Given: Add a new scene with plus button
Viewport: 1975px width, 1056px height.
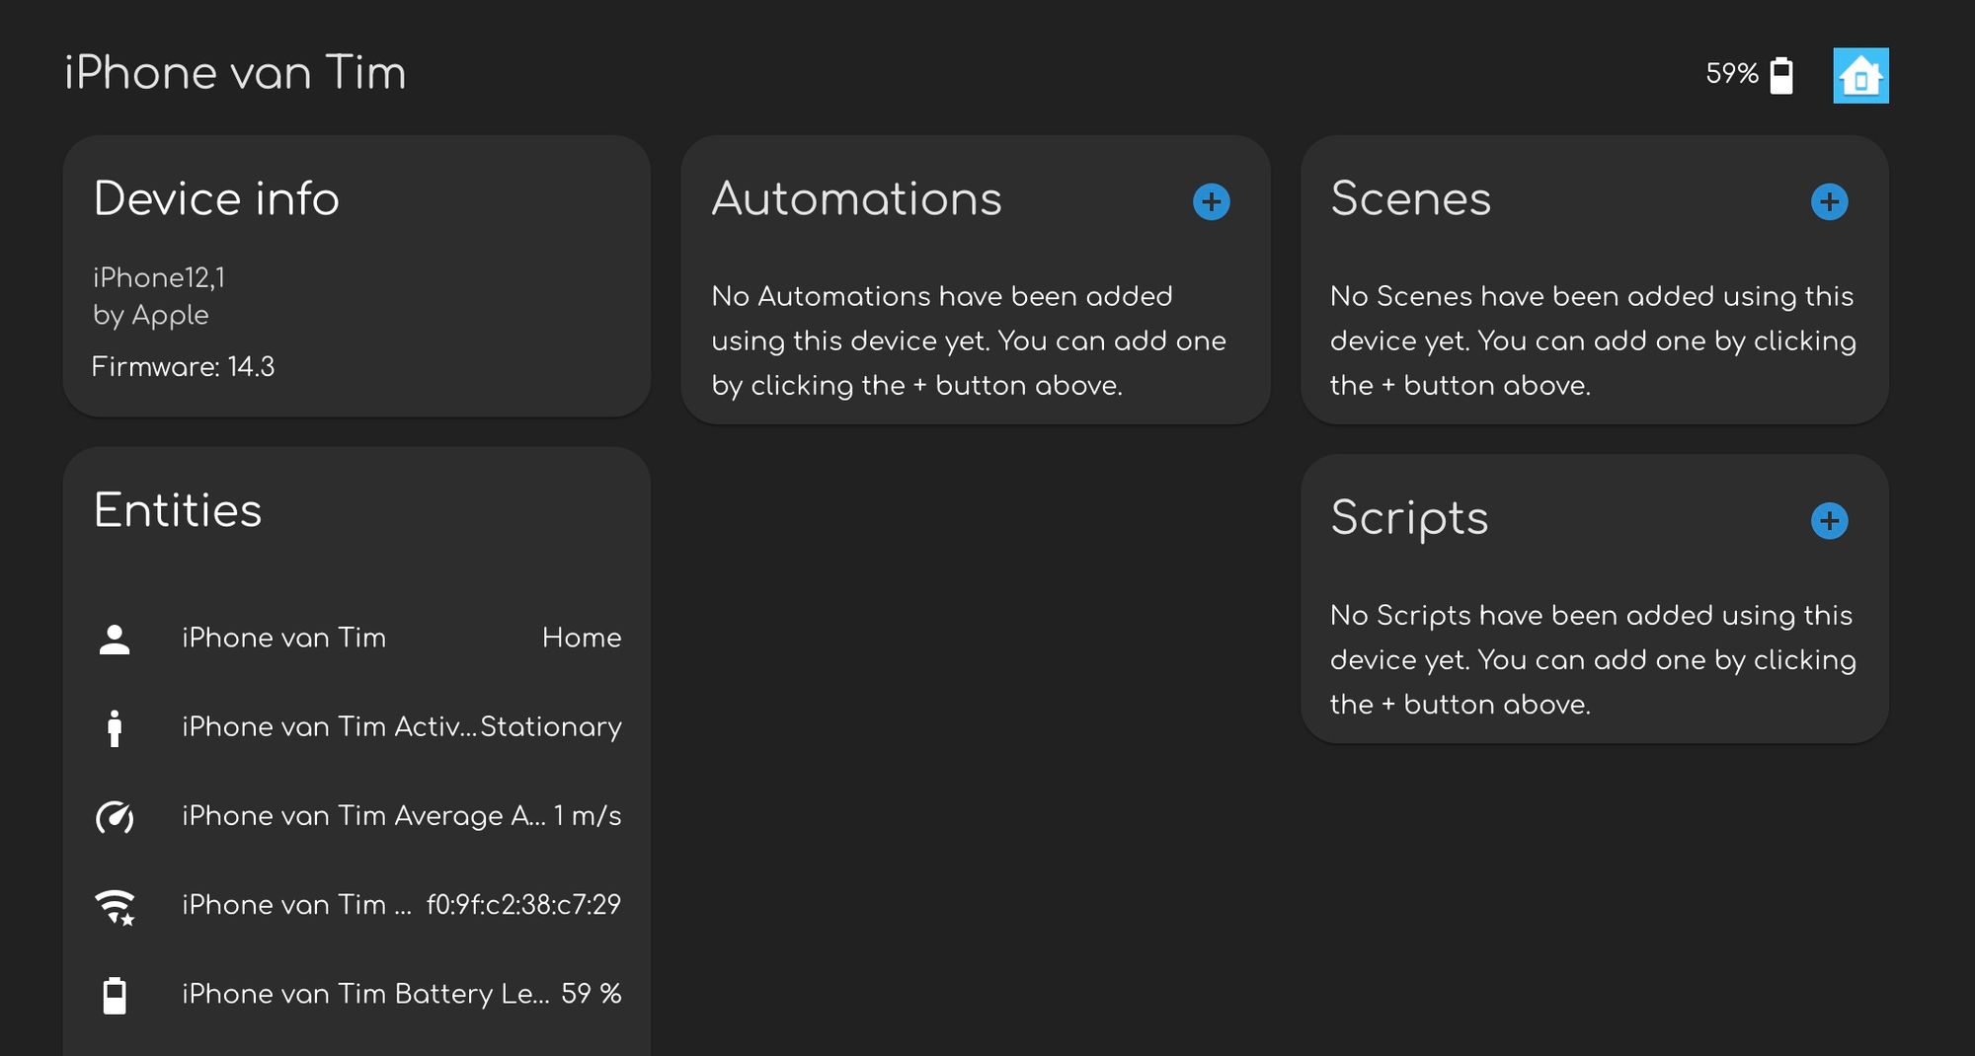Looking at the screenshot, I should pyautogui.click(x=1829, y=201).
